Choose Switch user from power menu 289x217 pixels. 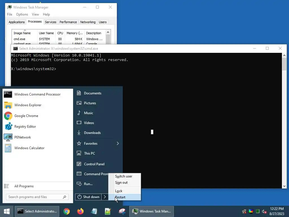click(x=124, y=176)
